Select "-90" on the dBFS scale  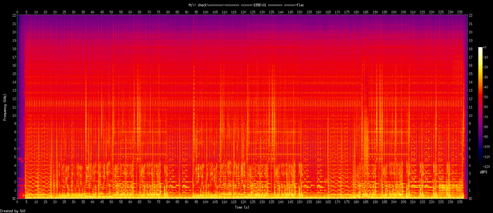click(x=486, y=137)
